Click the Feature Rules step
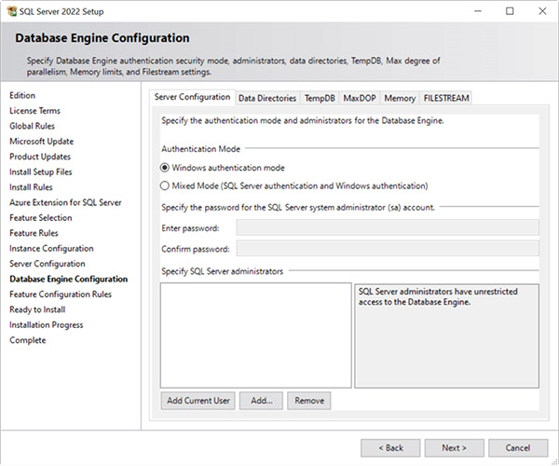This screenshot has width=559, height=466. (x=34, y=233)
